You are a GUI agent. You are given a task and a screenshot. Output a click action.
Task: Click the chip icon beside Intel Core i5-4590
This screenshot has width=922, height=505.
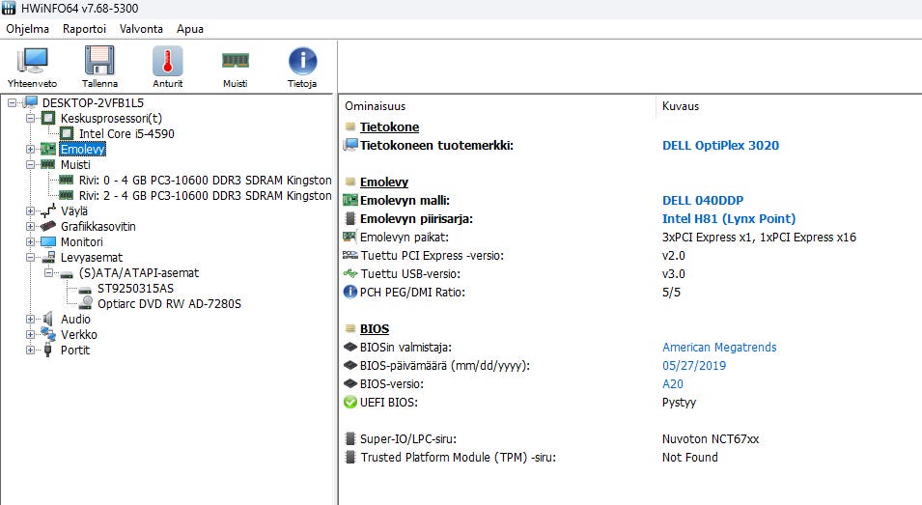(67, 133)
